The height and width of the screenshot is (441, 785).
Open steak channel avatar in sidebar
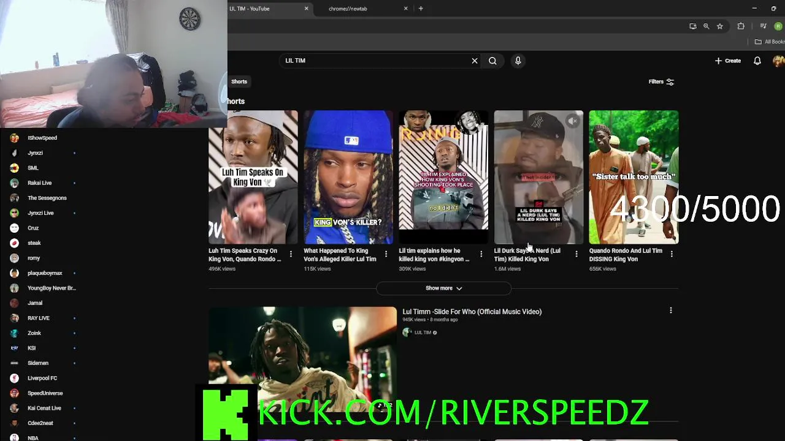point(15,243)
